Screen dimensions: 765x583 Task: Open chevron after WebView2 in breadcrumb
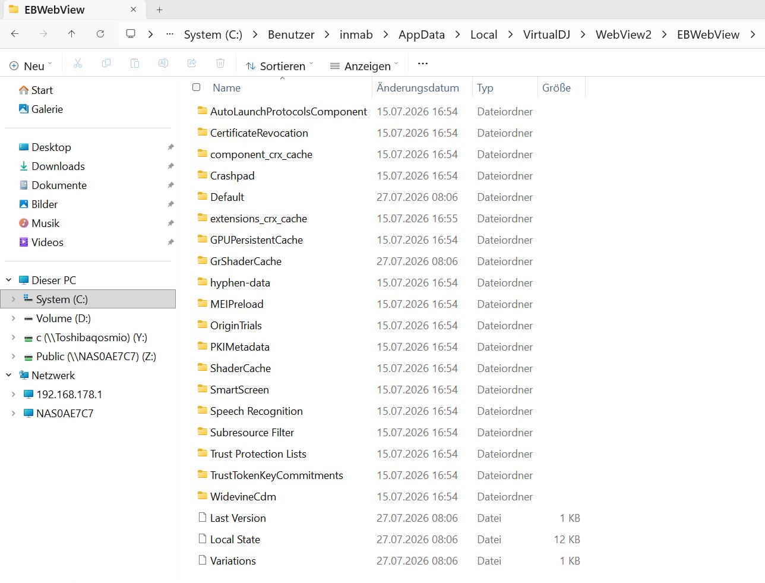[x=665, y=34]
